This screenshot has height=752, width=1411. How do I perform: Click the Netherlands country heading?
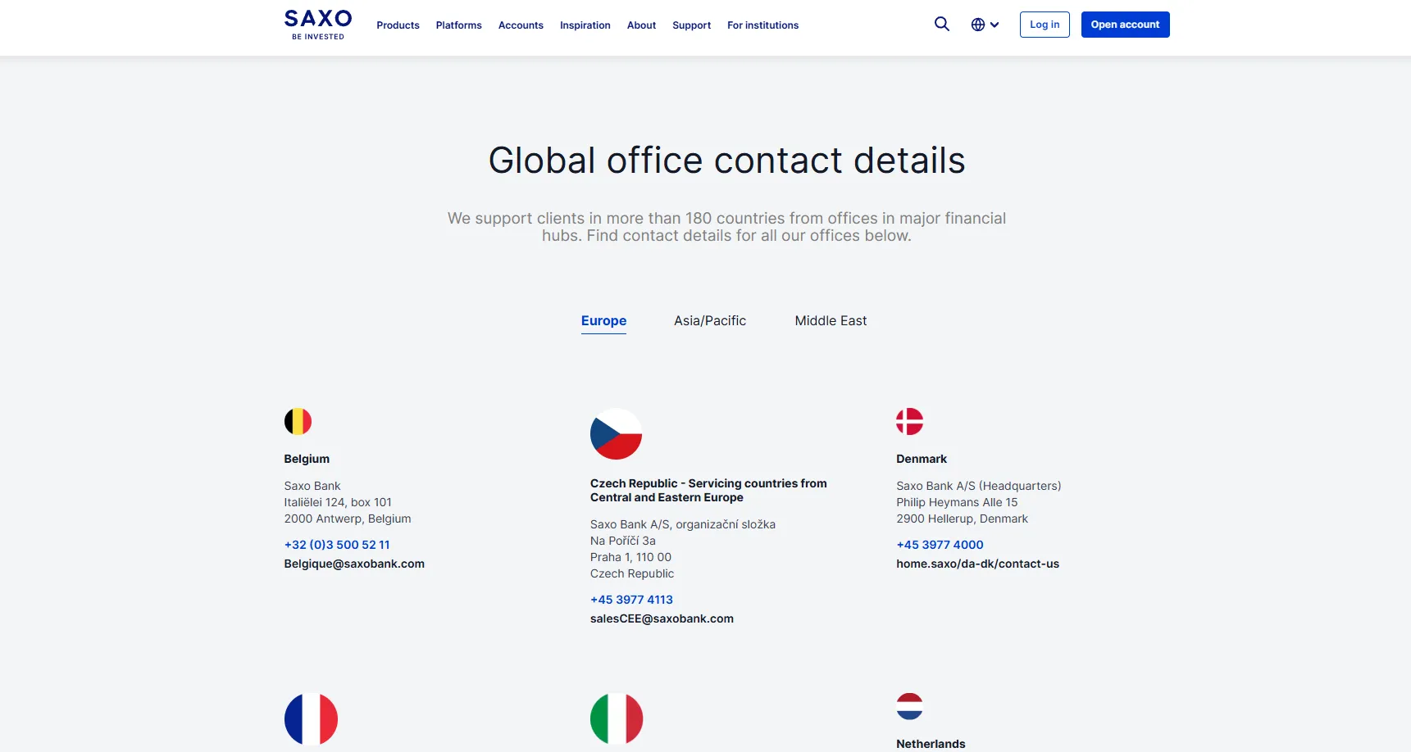pyautogui.click(x=931, y=744)
